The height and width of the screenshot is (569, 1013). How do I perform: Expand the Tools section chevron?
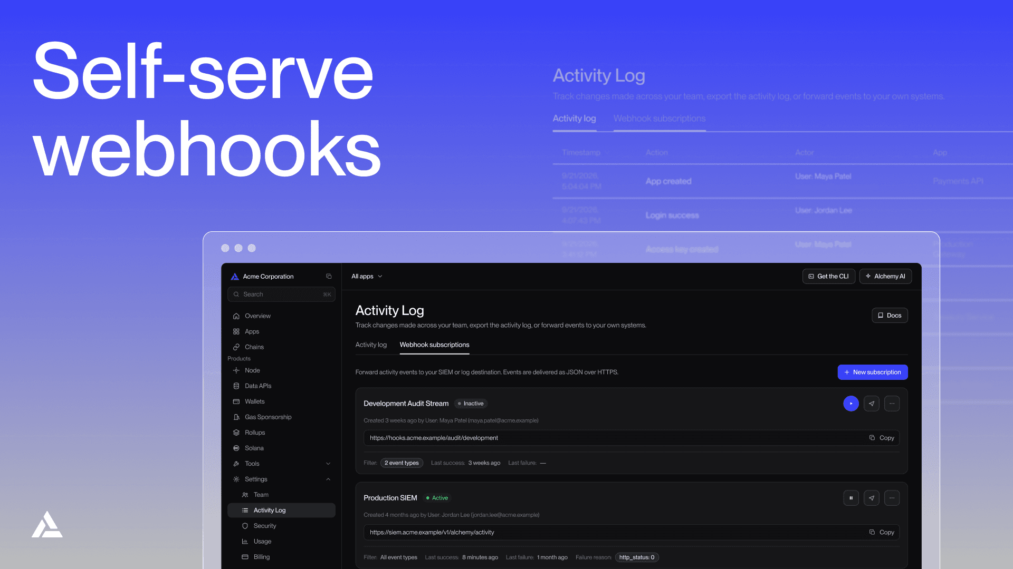click(328, 464)
